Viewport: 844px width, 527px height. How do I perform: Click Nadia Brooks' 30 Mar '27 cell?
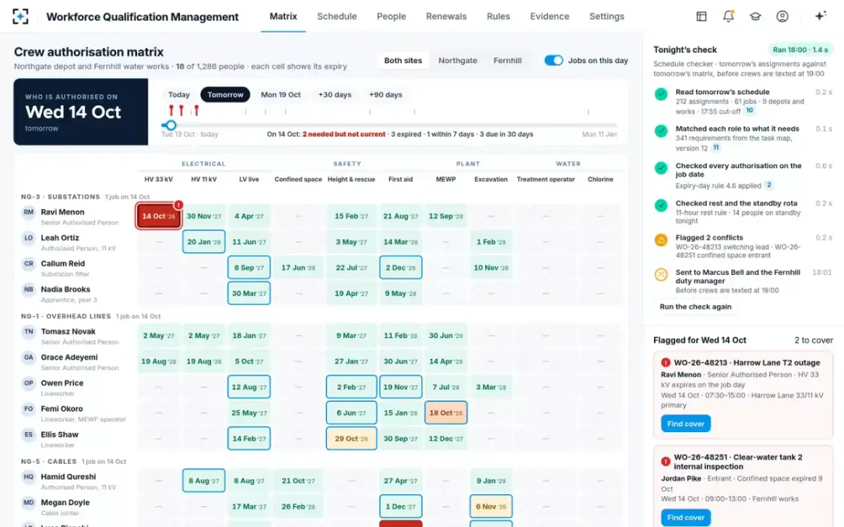click(249, 294)
